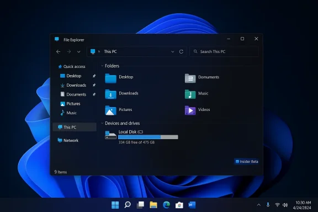
Task: Go forward with the forward arrow
Action: pyautogui.click(x=69, y=52)
